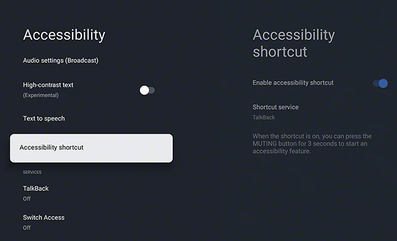Click the MUTING button description text
This screenshot has height=241, width=397.
click(312, 143)
